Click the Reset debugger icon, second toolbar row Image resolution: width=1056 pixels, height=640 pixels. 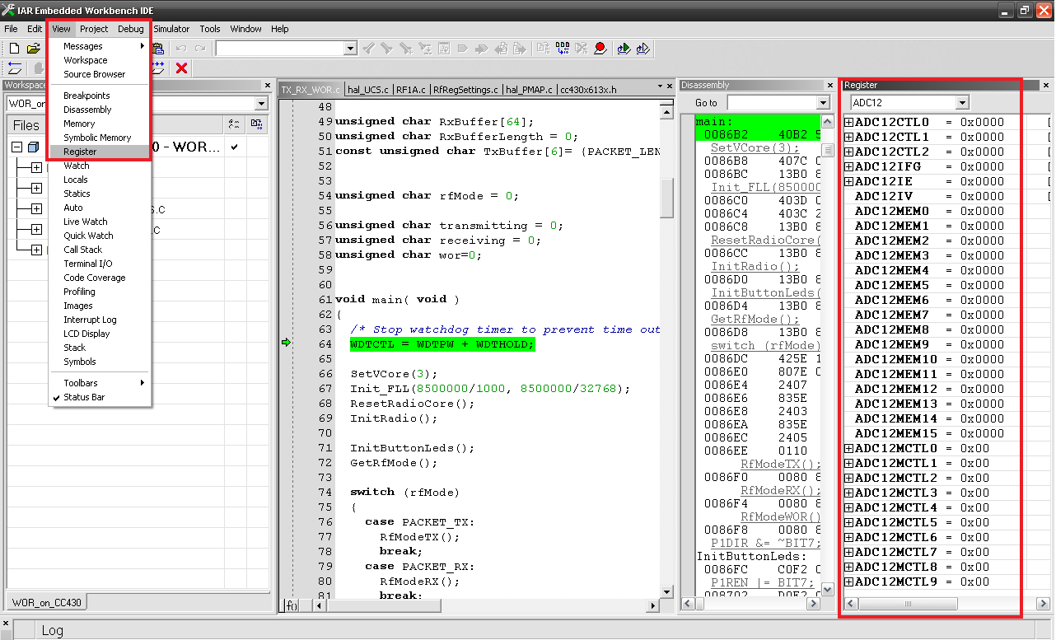pos(14,68)
